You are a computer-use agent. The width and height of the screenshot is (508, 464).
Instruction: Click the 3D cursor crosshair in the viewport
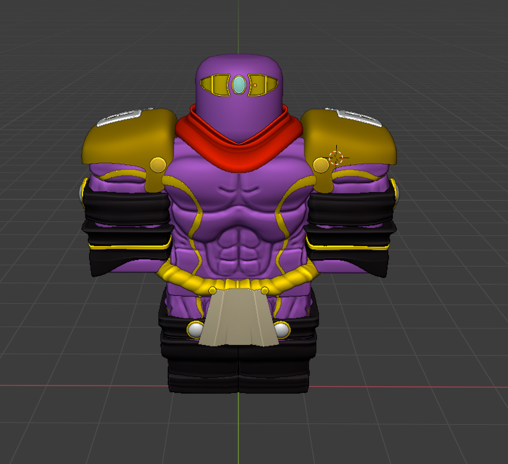336,158
